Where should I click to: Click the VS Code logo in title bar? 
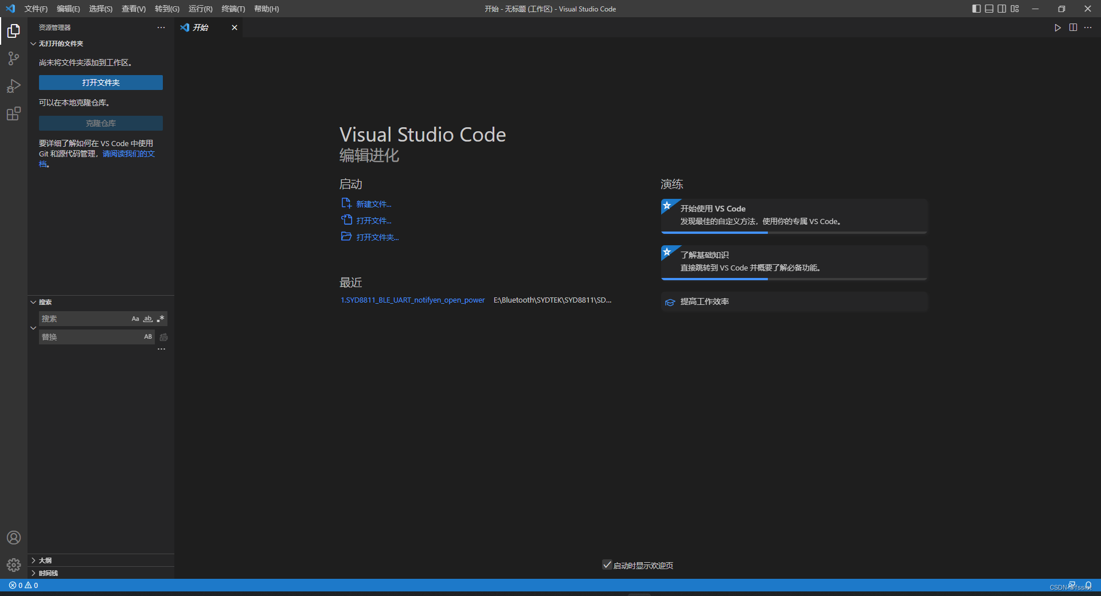[10, 9]
